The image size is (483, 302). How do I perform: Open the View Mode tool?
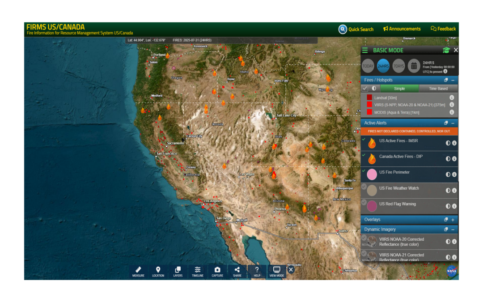click(276, 272)
